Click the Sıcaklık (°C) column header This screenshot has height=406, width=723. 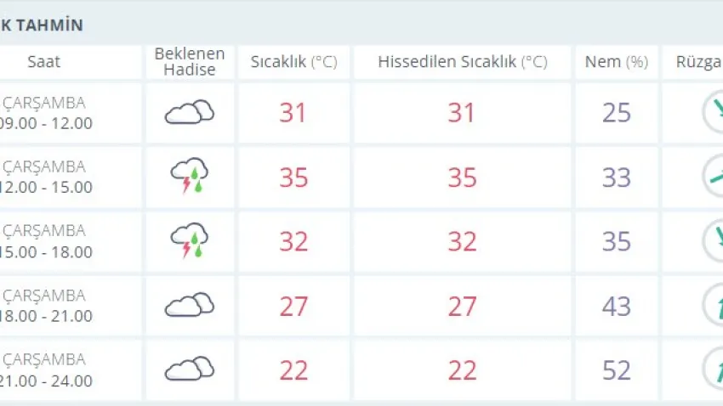[293, 62]
